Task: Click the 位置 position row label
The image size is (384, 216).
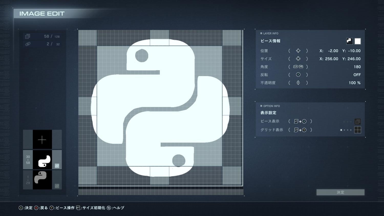Action: point(264,51)
